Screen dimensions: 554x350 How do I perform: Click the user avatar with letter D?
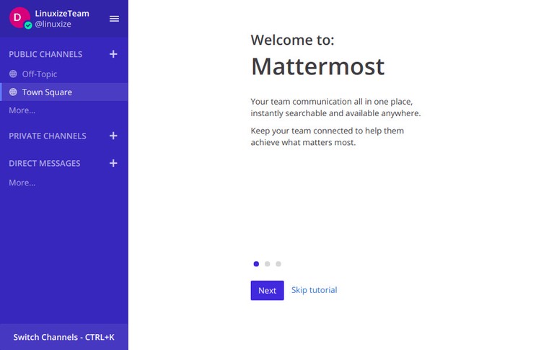click(19, 17)
